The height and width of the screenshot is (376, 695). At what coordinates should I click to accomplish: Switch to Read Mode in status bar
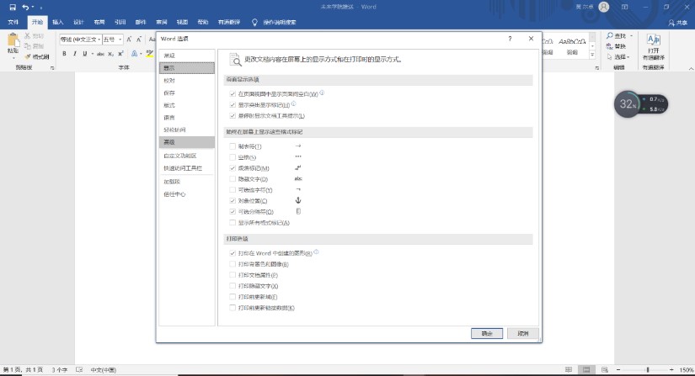[x=569, y=370]
